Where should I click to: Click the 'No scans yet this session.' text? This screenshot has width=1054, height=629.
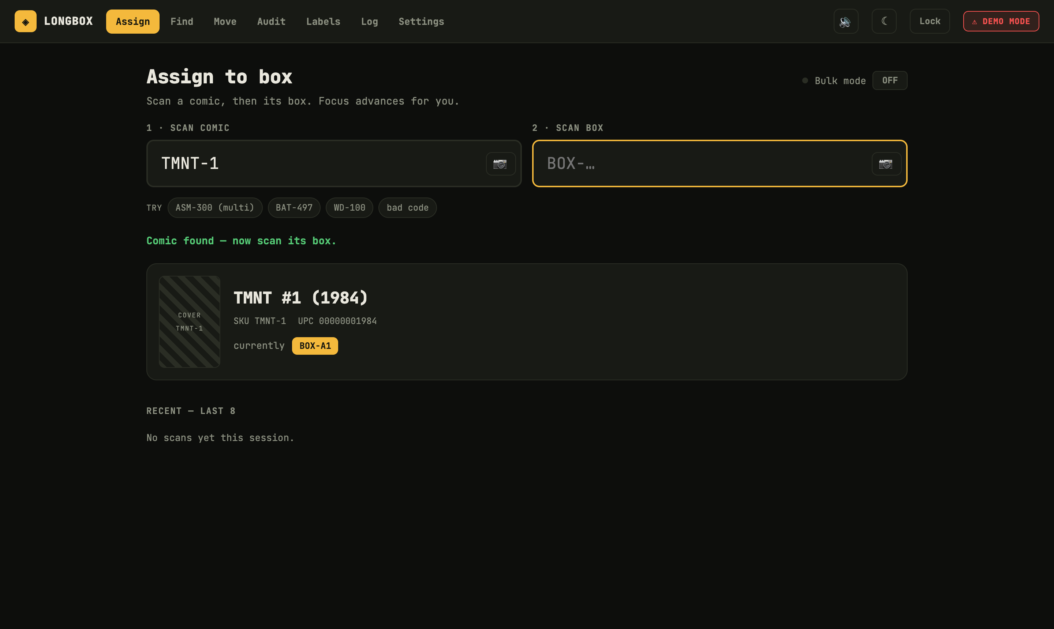[x=220, y=438]
